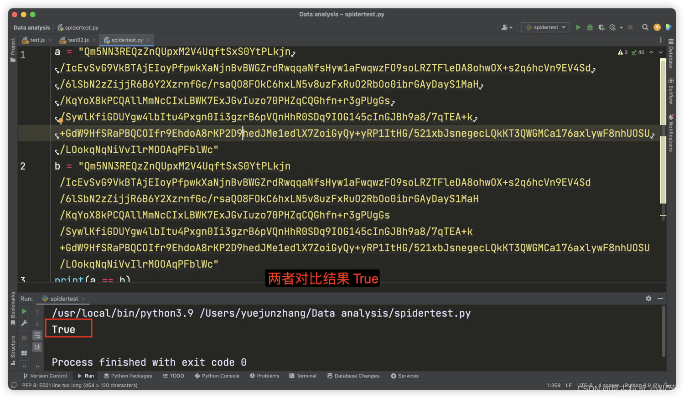Open the Database tool window
This screenshot has height=398, width=684.
(x=671, y=54)
